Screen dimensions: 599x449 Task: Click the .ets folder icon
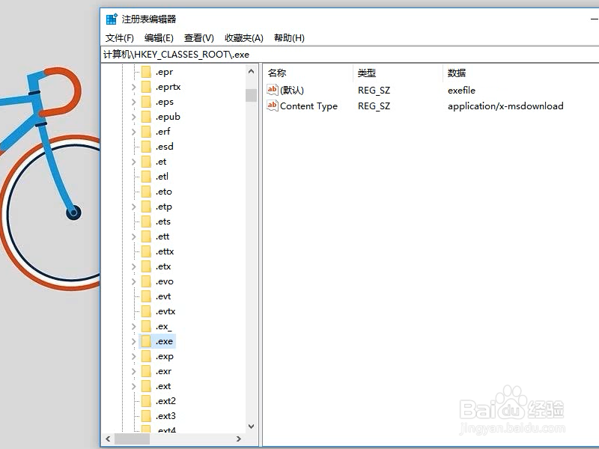[x=146, y=222]
